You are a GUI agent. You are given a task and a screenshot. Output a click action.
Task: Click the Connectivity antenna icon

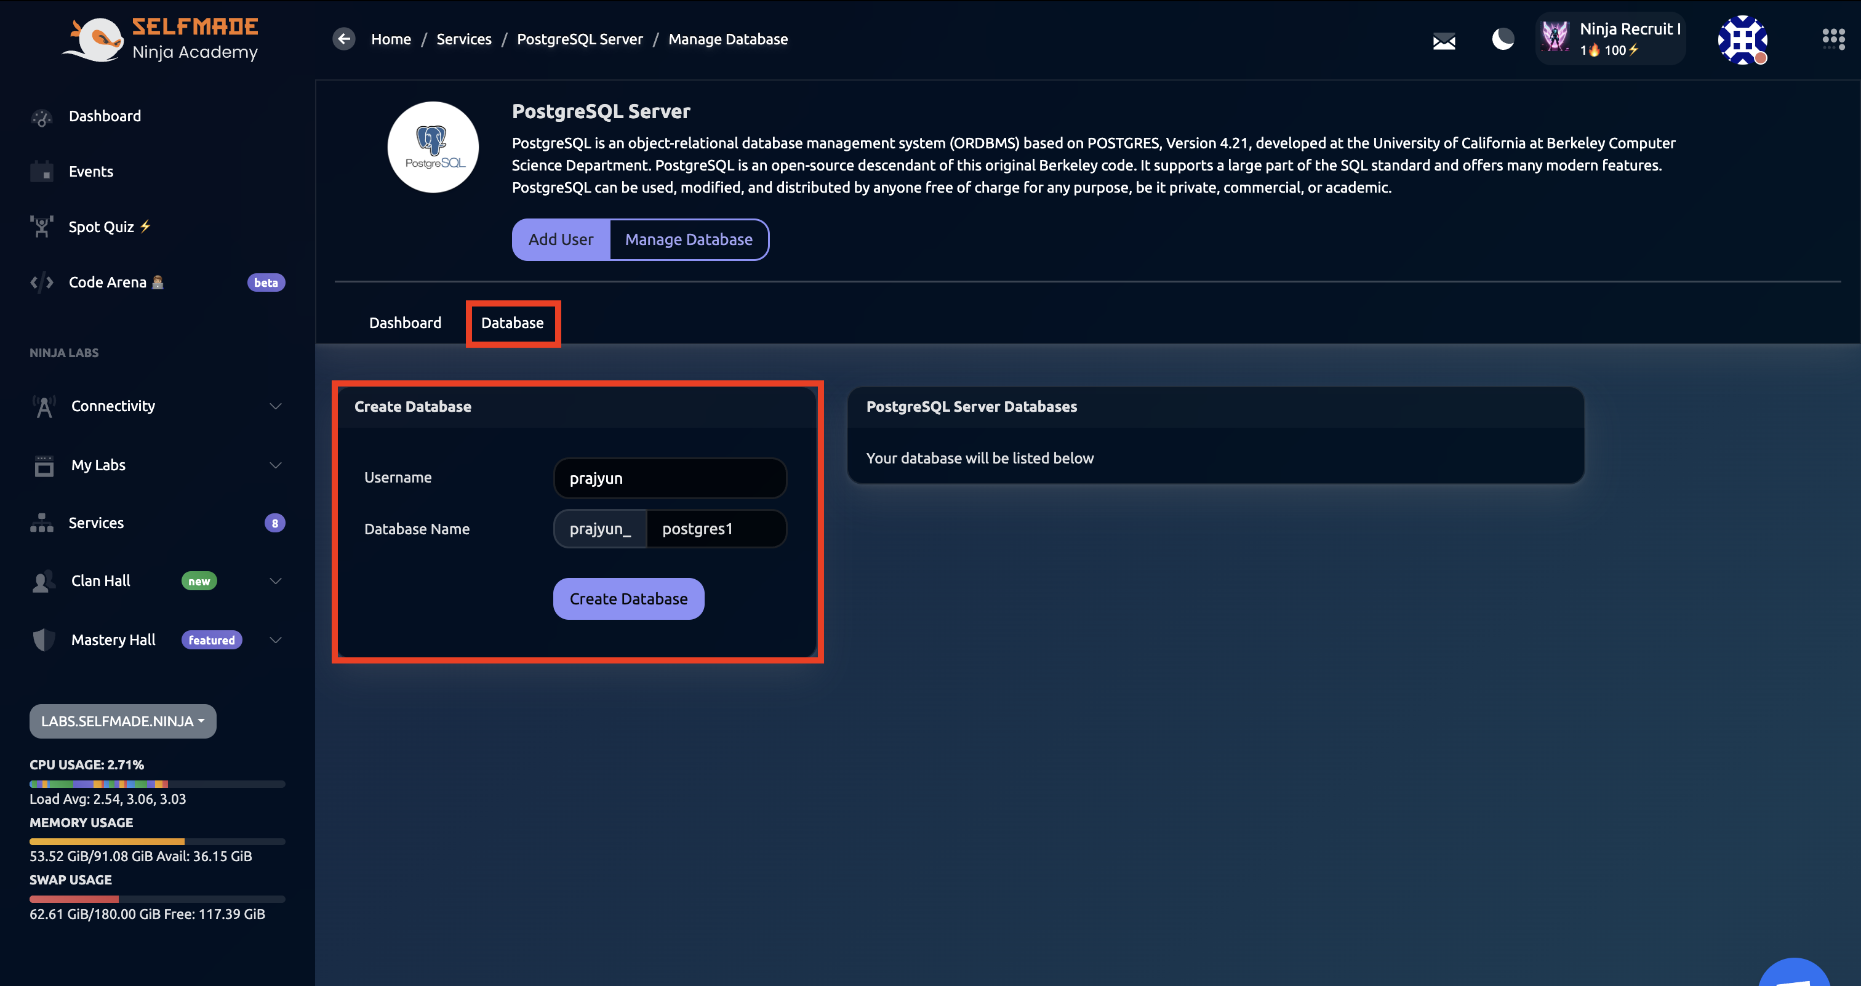click(44, 407)
